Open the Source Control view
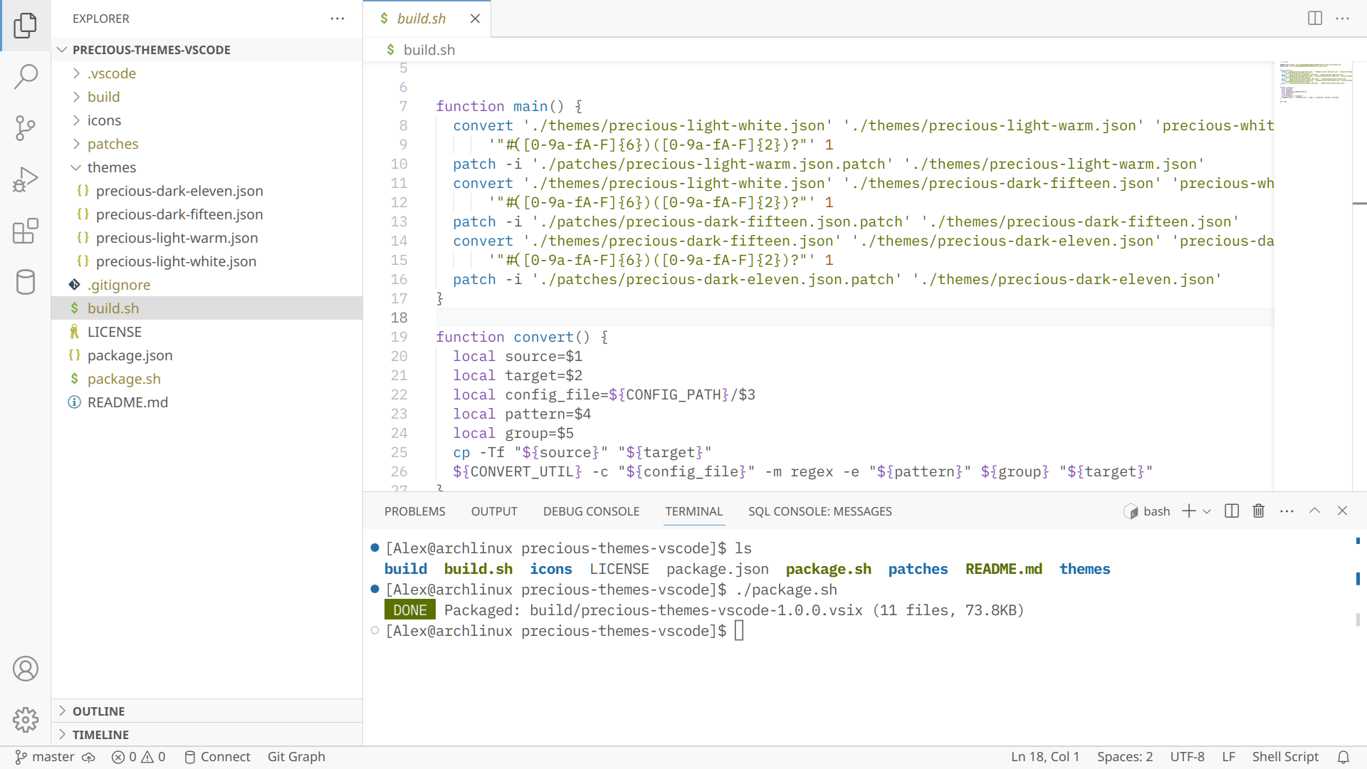1367x769 pixels. 26,128
